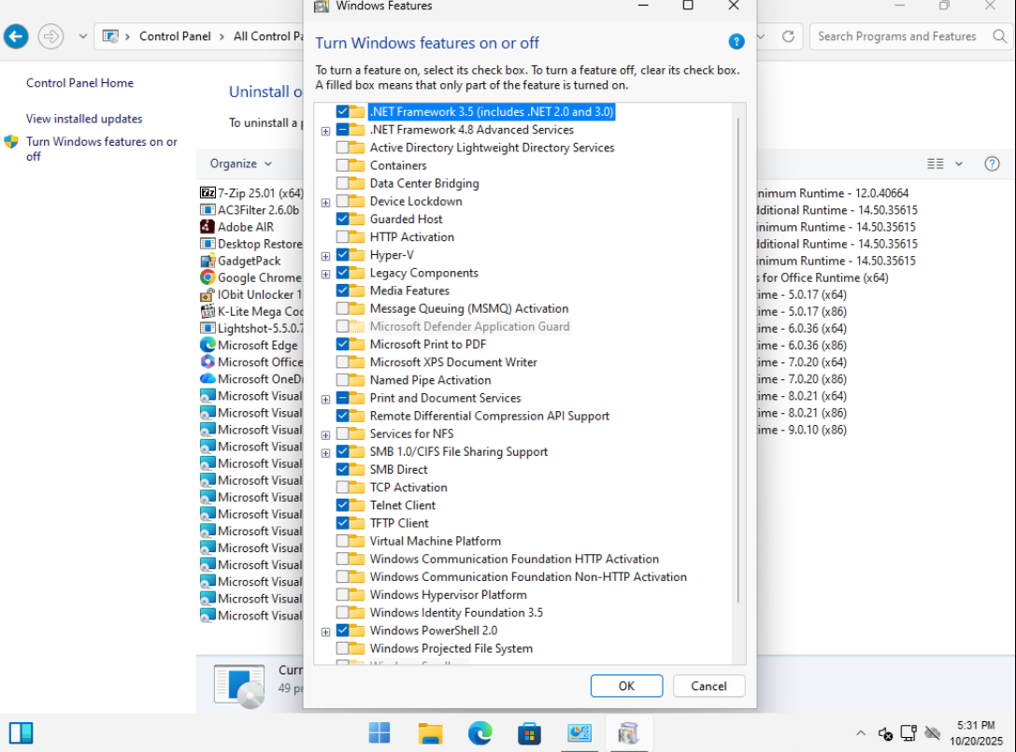Open the view options dropdown arrow

pyautogui.click(x=959, y=163)
